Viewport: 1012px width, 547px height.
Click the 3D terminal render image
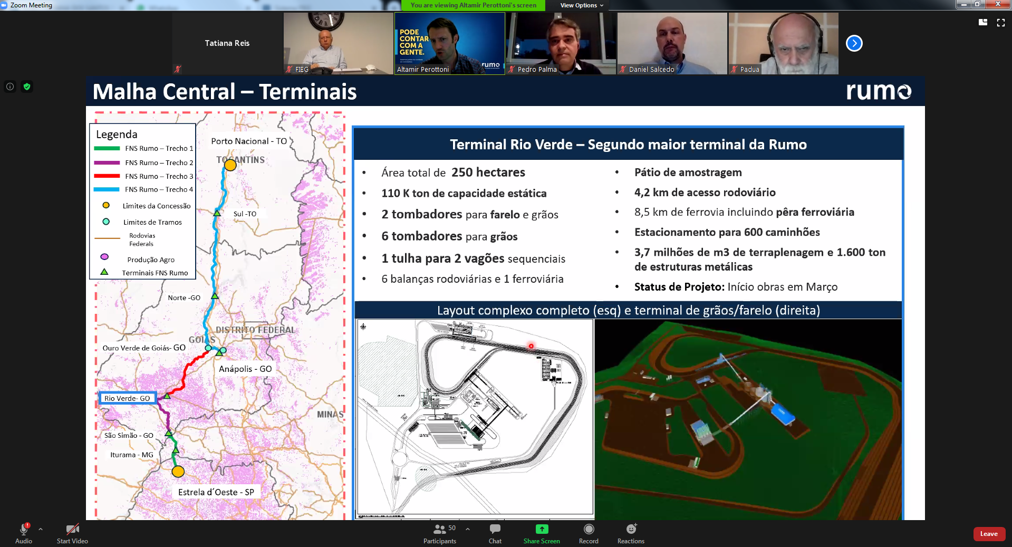click(748, 419)
